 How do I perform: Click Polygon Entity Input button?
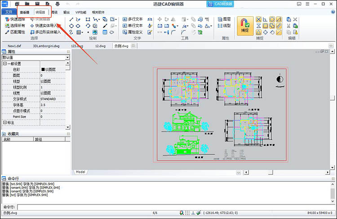pyautogui.click(x=45, y=32)
